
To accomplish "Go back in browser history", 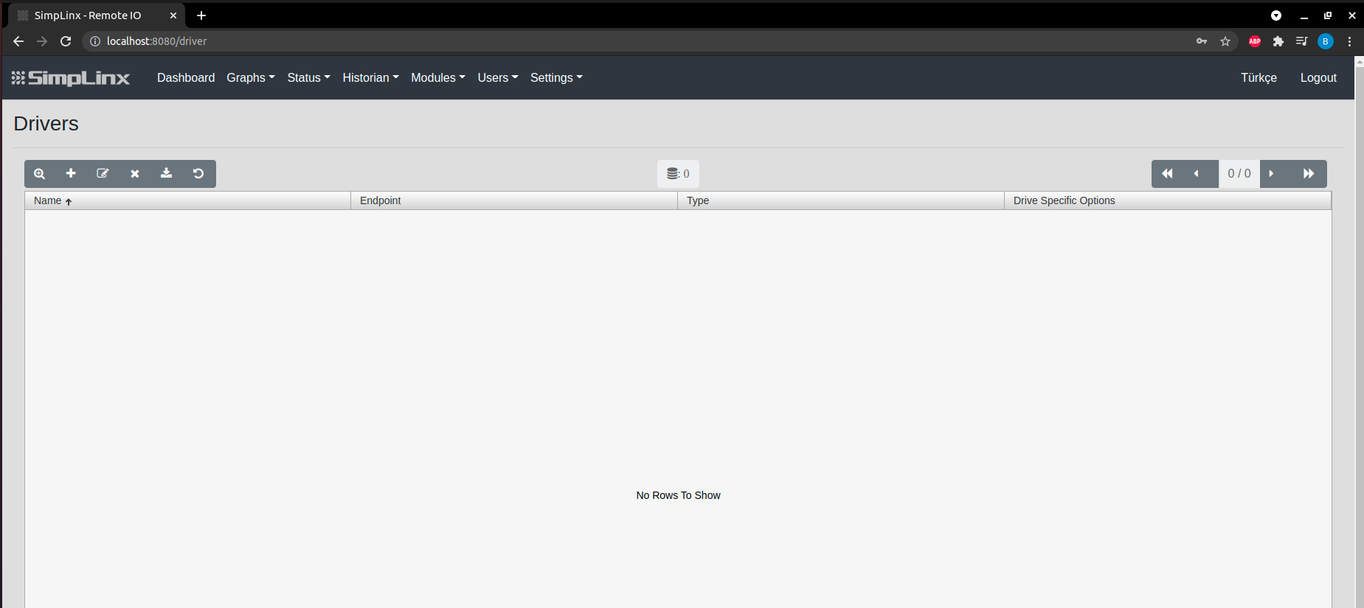I will pyautogui.click(x=18, y=41).
